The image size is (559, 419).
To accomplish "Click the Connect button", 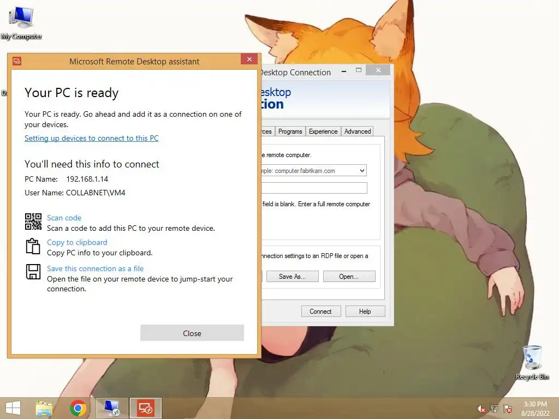I will [x=321, y=312].
